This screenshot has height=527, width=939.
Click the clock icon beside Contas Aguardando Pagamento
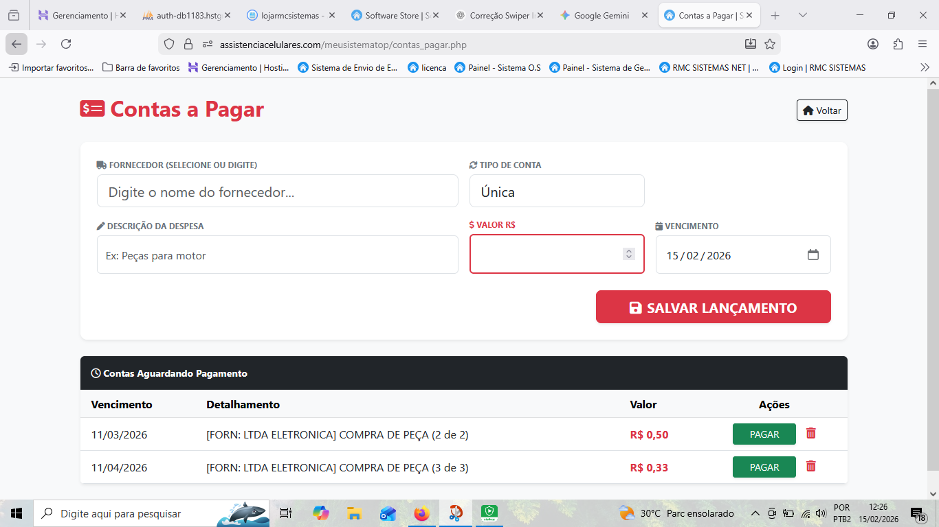(x=96, y=373)
